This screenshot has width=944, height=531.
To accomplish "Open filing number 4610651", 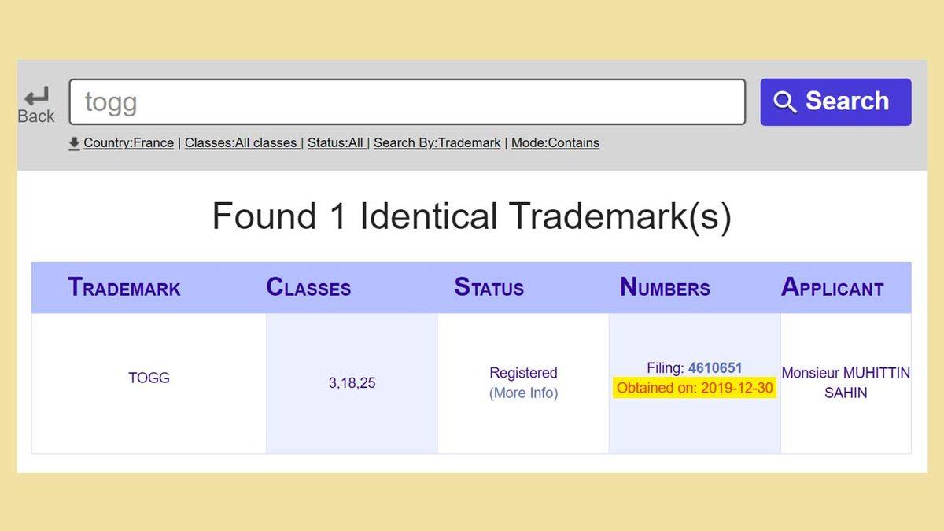I will coord(714,368).
